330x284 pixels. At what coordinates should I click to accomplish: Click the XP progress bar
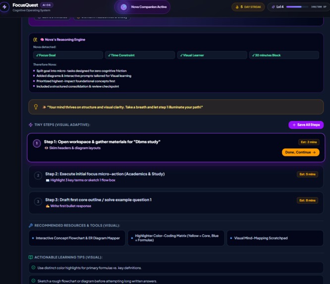[297, 7]
